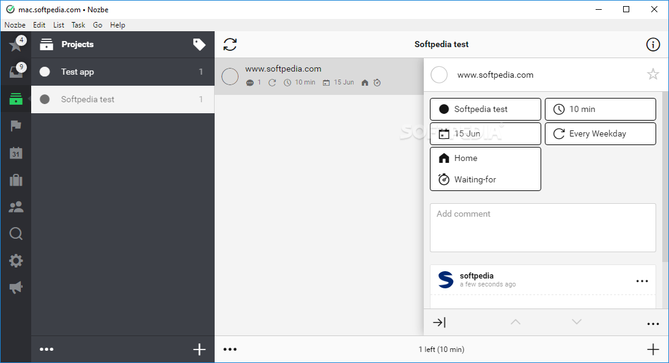Add a new project plus button
The image size is (669, 363).
(x=199, y=350)
